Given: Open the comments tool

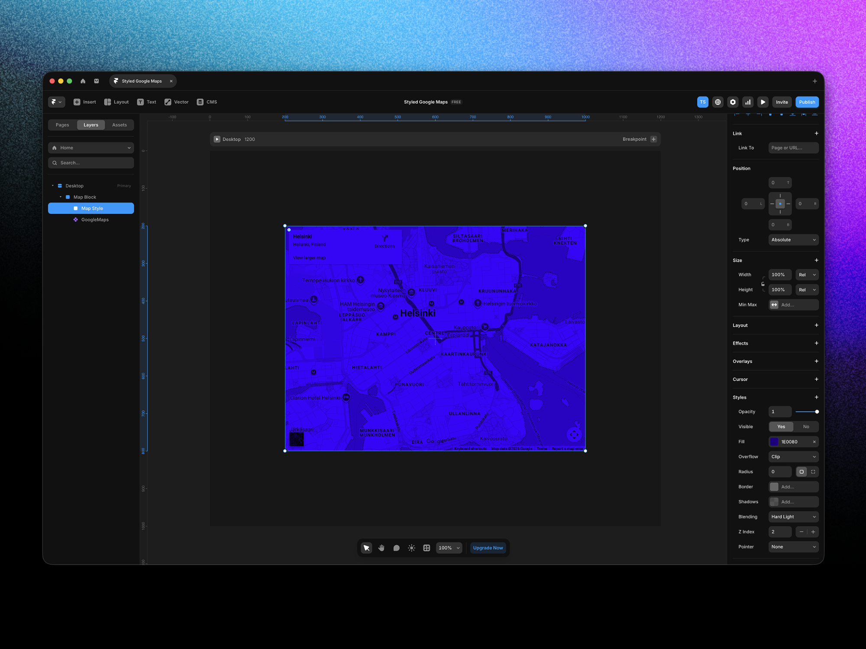Looking at the screenshot, I should click(x=396, y=548).
